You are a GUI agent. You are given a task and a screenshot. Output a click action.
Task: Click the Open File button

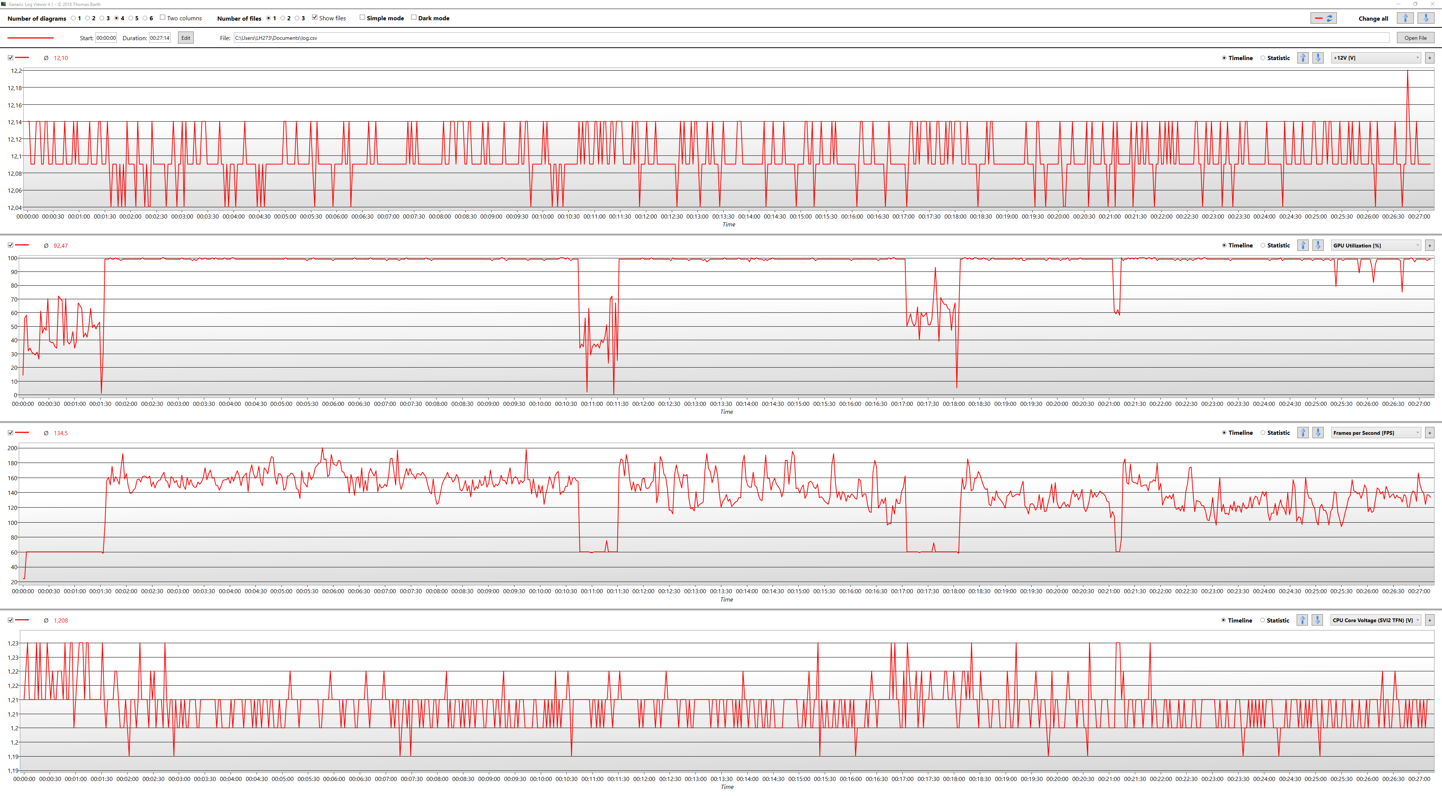[x=1415, y=38]
